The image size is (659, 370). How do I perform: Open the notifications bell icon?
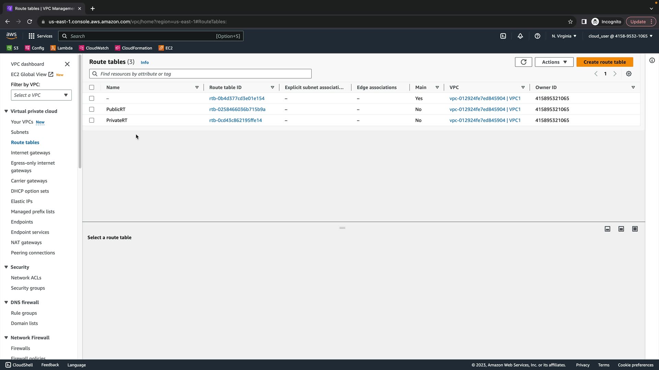pos(520,36)
